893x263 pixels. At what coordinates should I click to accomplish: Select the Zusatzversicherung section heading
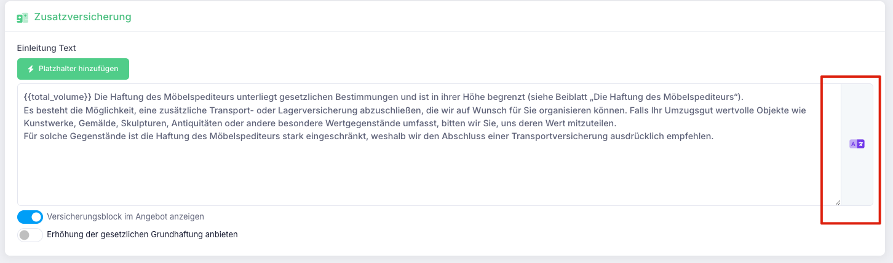coord(83,17)
